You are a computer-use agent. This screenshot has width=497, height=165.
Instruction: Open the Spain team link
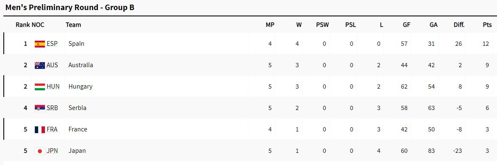(x=76, y=44)
